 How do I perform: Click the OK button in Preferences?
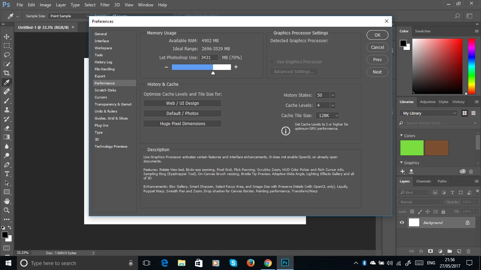coord(377,35)
